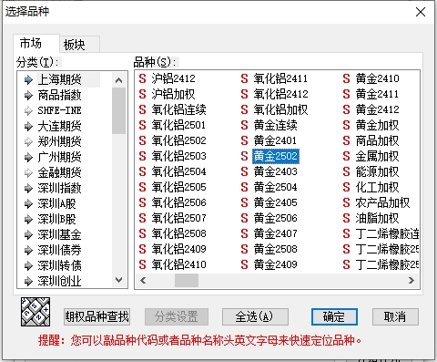Click the S icon next to 沪铝加权
This screenshot has width=437, height=362.
(x=143, y=94)
